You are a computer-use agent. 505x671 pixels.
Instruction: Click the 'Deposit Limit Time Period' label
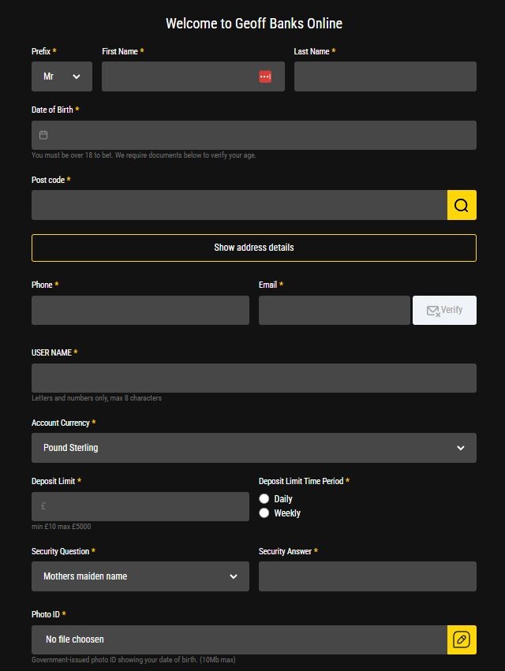click(301, 481)
